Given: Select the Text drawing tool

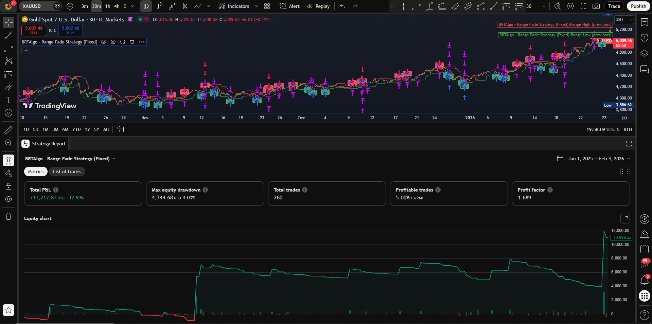Looking at the screenshot, I should pyautogui.click(x=8, y=100).
